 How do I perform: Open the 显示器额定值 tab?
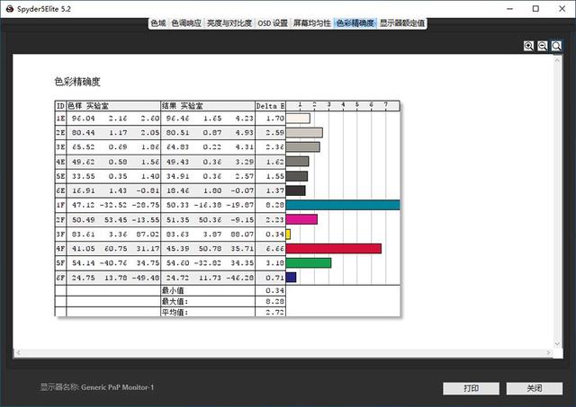click(402, 22)
